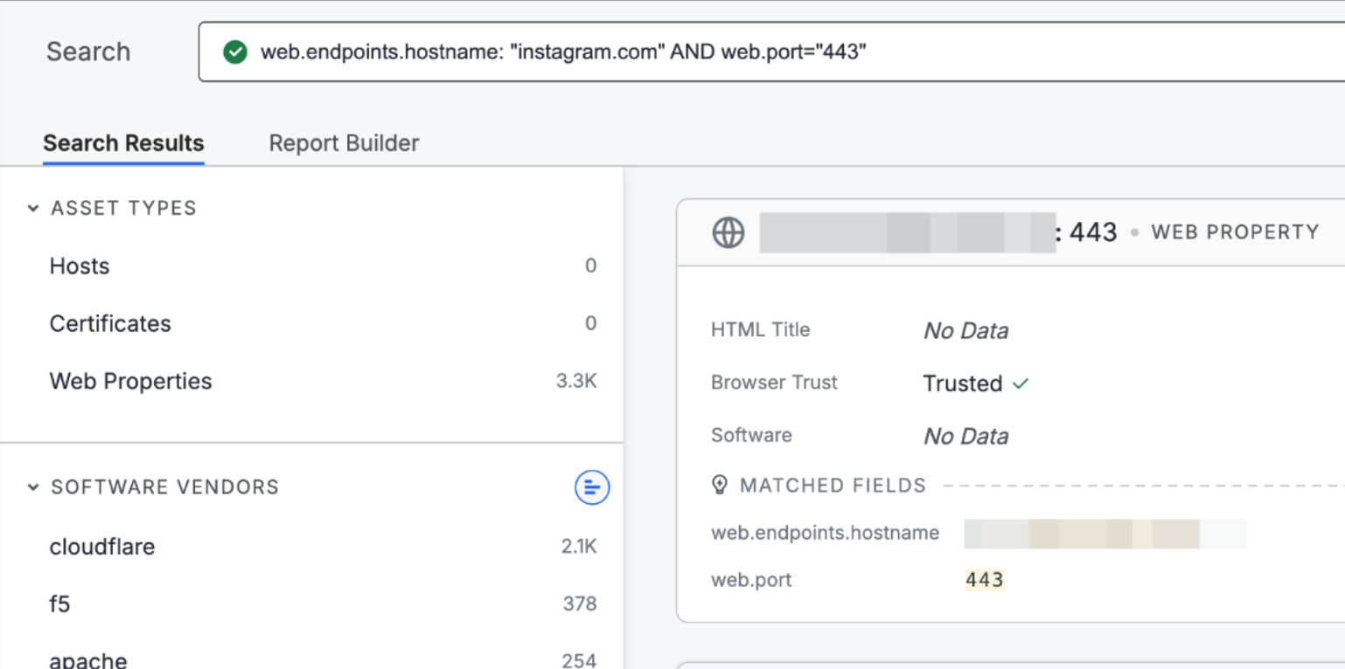Click the web.port matched field name
The image size is (1345, 669).
coord(751,580)
